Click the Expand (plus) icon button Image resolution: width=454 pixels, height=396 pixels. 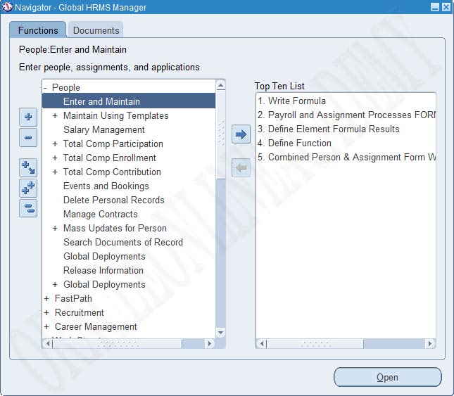point(28,117)
